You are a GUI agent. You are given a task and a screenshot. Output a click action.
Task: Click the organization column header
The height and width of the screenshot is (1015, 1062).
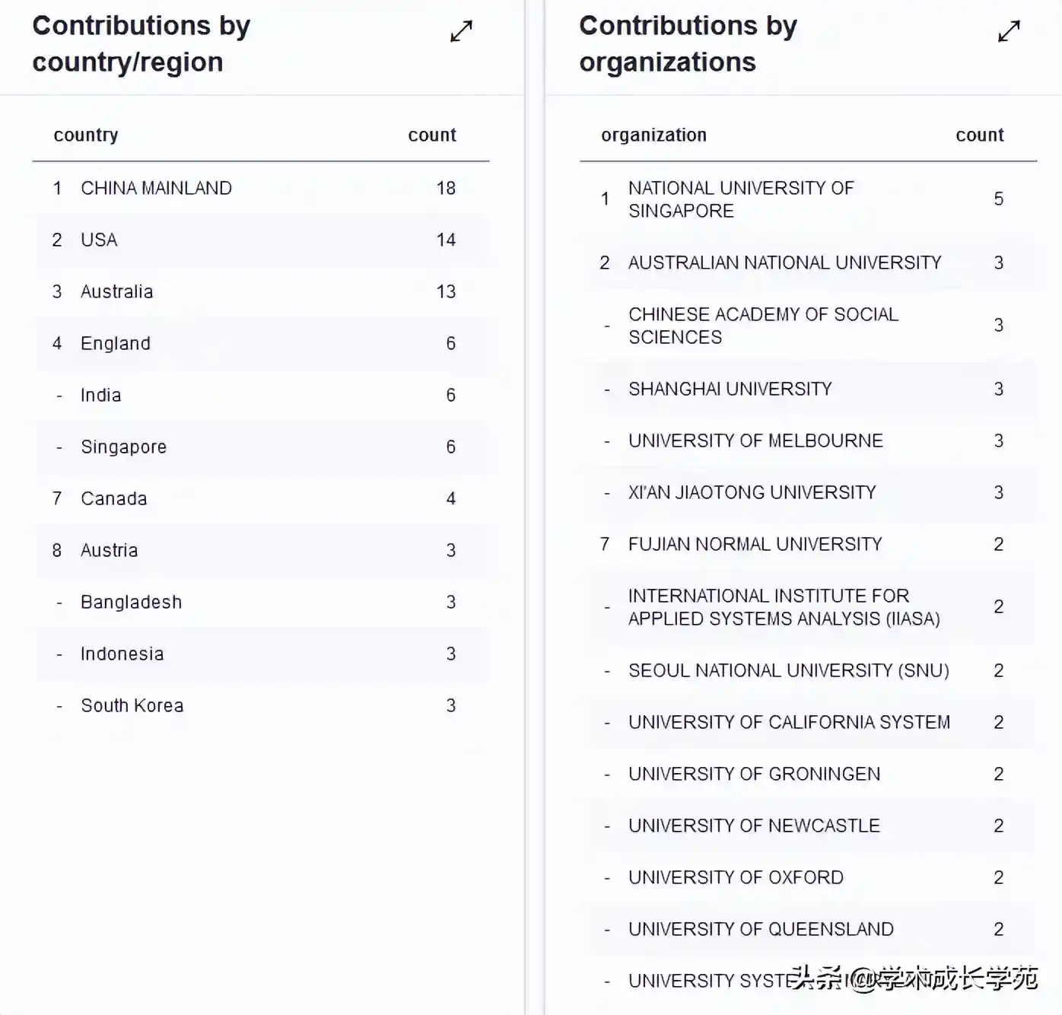654,135
